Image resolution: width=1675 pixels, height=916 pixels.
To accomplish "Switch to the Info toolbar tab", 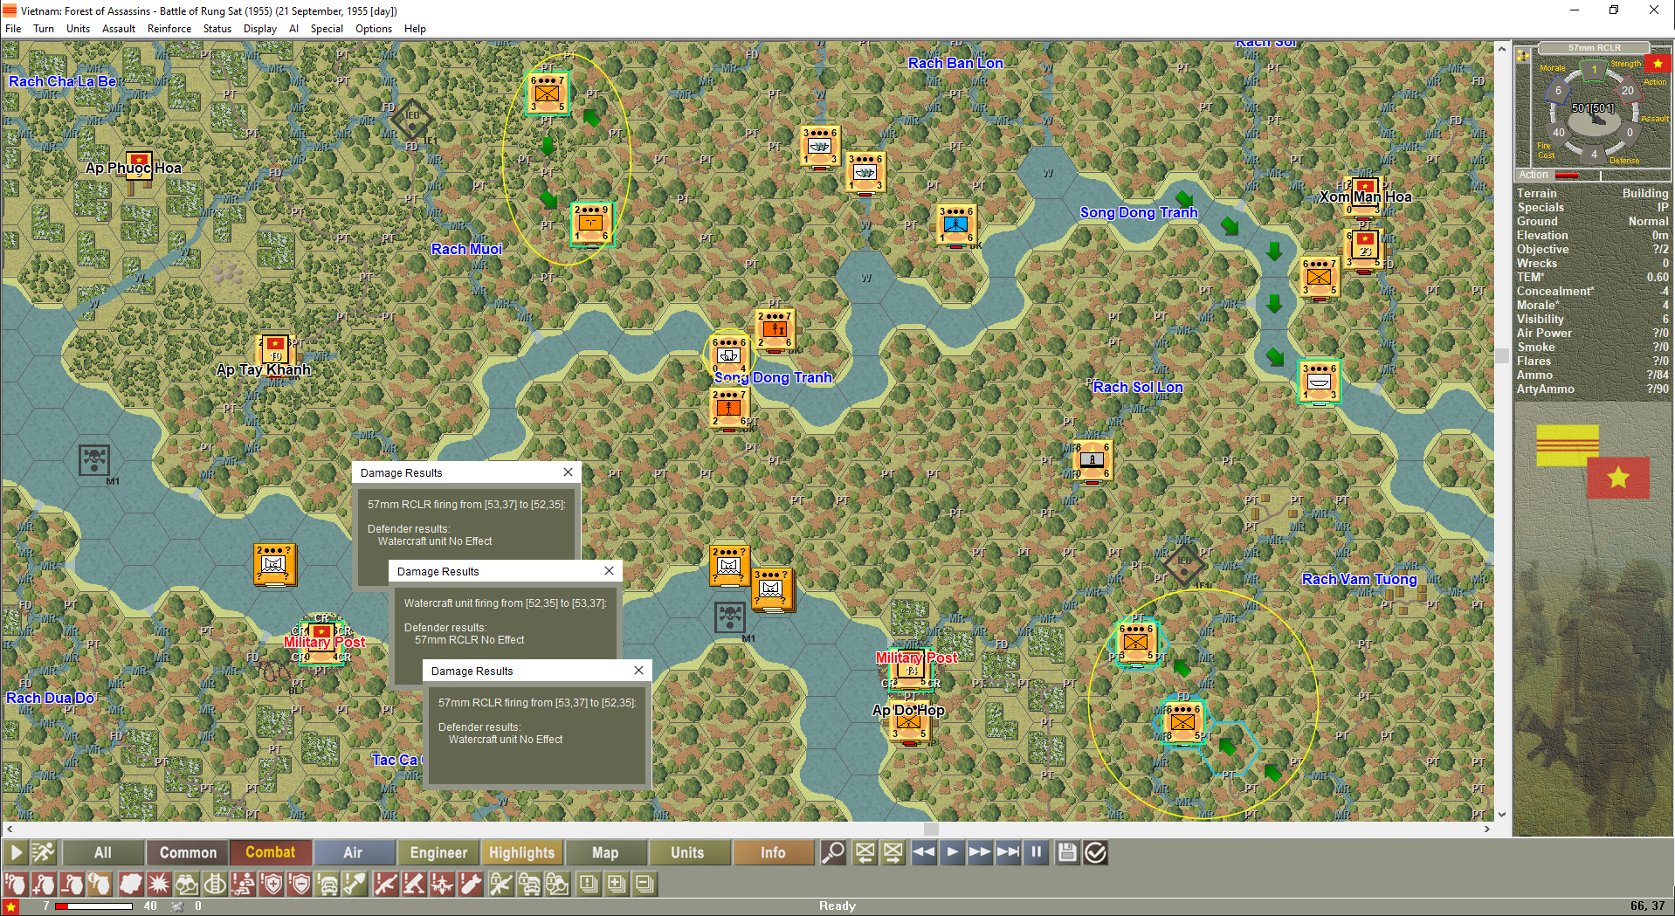I will (773, 852).
